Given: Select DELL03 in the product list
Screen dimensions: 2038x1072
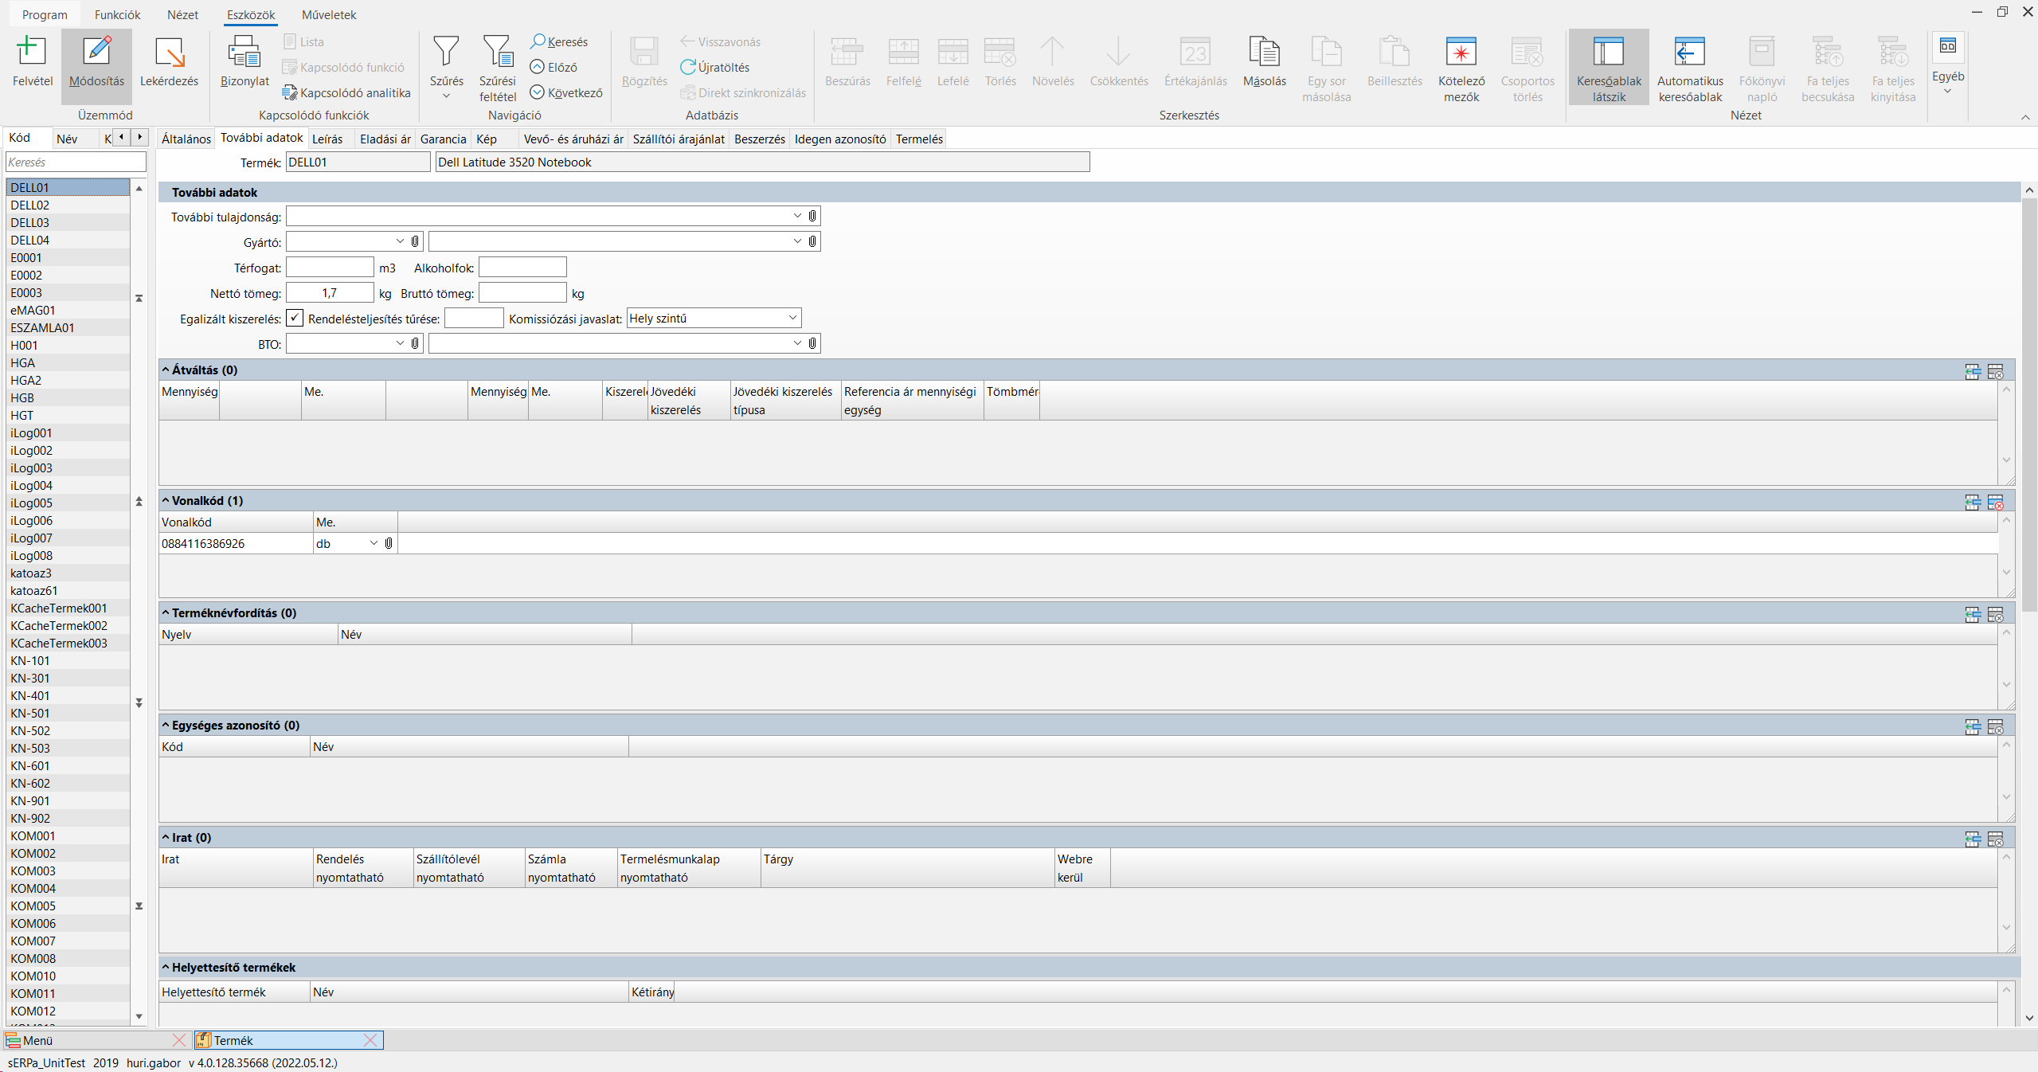Looking at the screenshot, I should pos(30,223).
